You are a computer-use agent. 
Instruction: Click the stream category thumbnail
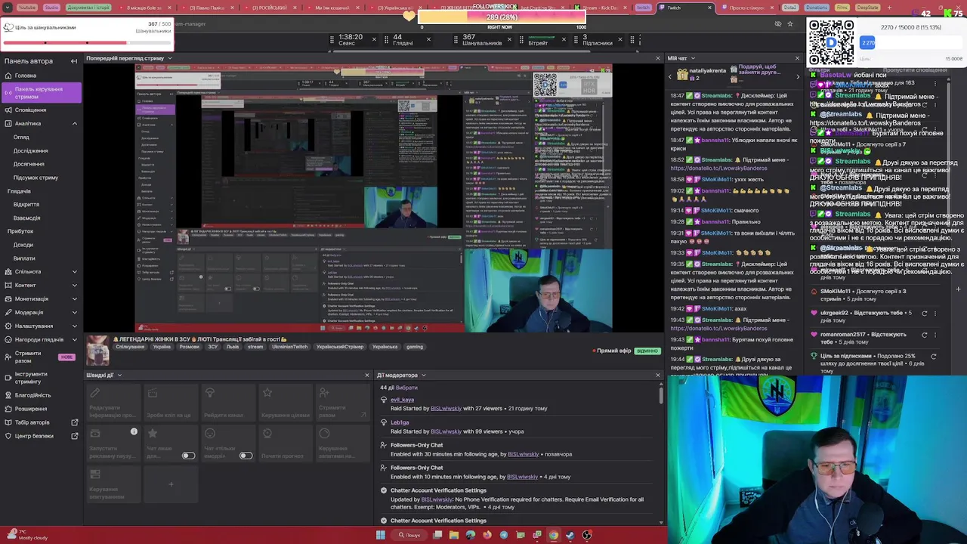pos(97,350)
